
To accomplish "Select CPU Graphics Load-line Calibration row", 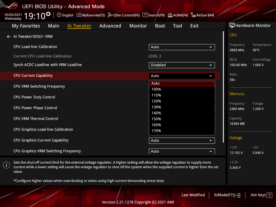I will (x=43, y=130).
